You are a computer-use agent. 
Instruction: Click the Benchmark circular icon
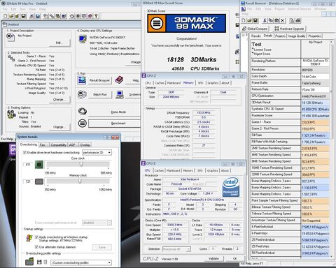click(83, 123)
